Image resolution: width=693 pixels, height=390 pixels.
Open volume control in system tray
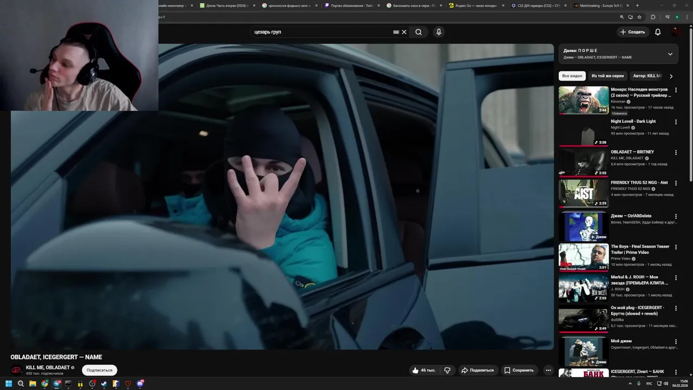pos(666,383)
